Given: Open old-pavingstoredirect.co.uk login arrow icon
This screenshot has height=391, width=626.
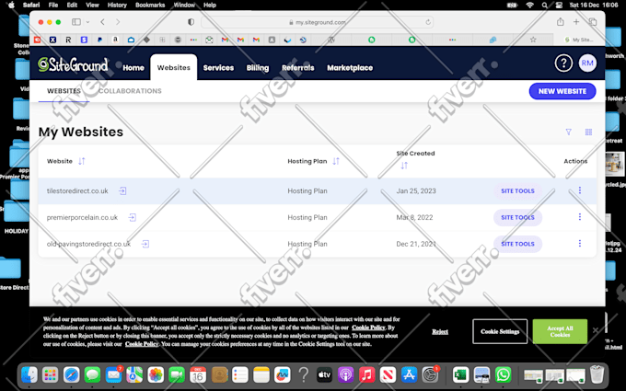Looking at the screenshot, I should click(145, 244).
